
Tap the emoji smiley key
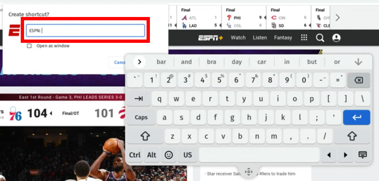click(x=169, y=155)
